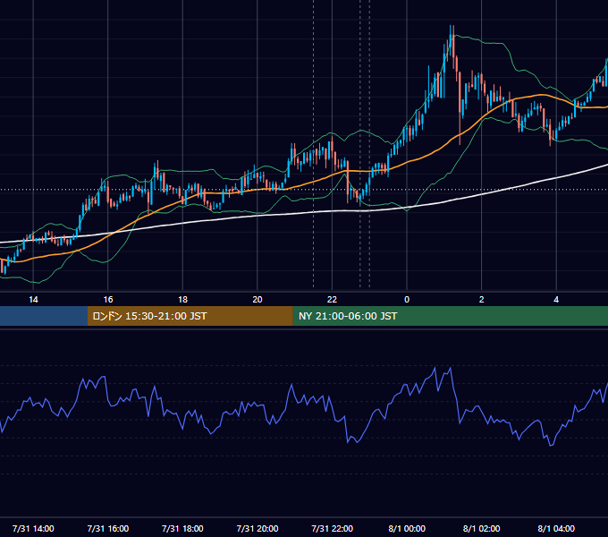Click the 4 hour axis label

tap(556, 300)
